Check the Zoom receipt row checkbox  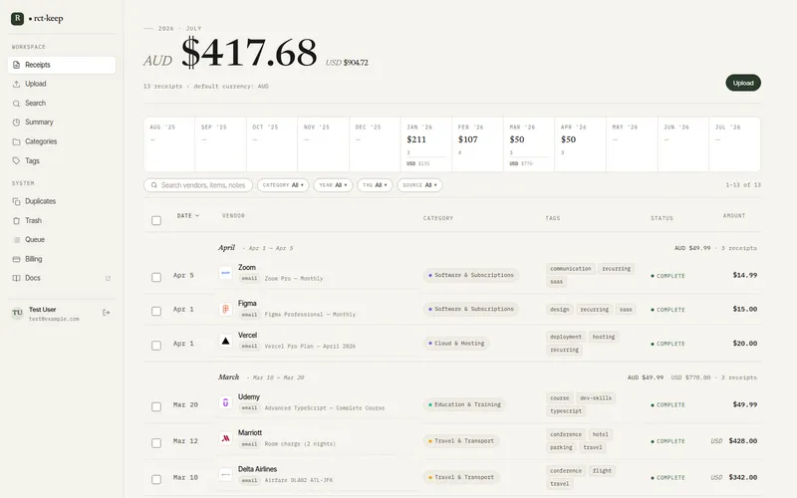tap(156, 277)
